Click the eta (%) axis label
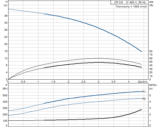 click(x=151, y=3)
